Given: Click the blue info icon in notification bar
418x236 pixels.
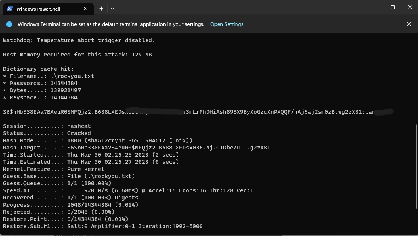Looking at the screenshot, I should click(x=9, y=24).
